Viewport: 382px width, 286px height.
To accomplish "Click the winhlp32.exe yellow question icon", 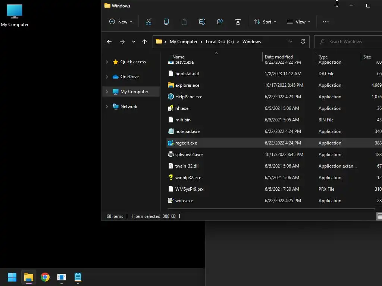I will (171, 177).
